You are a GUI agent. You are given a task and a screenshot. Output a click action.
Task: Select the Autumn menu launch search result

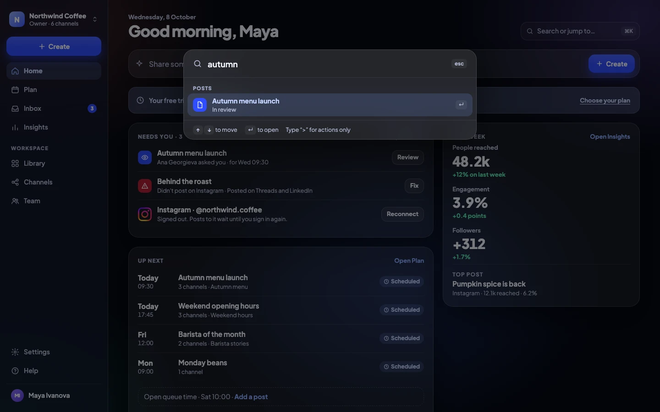click(x=330, y=105)
